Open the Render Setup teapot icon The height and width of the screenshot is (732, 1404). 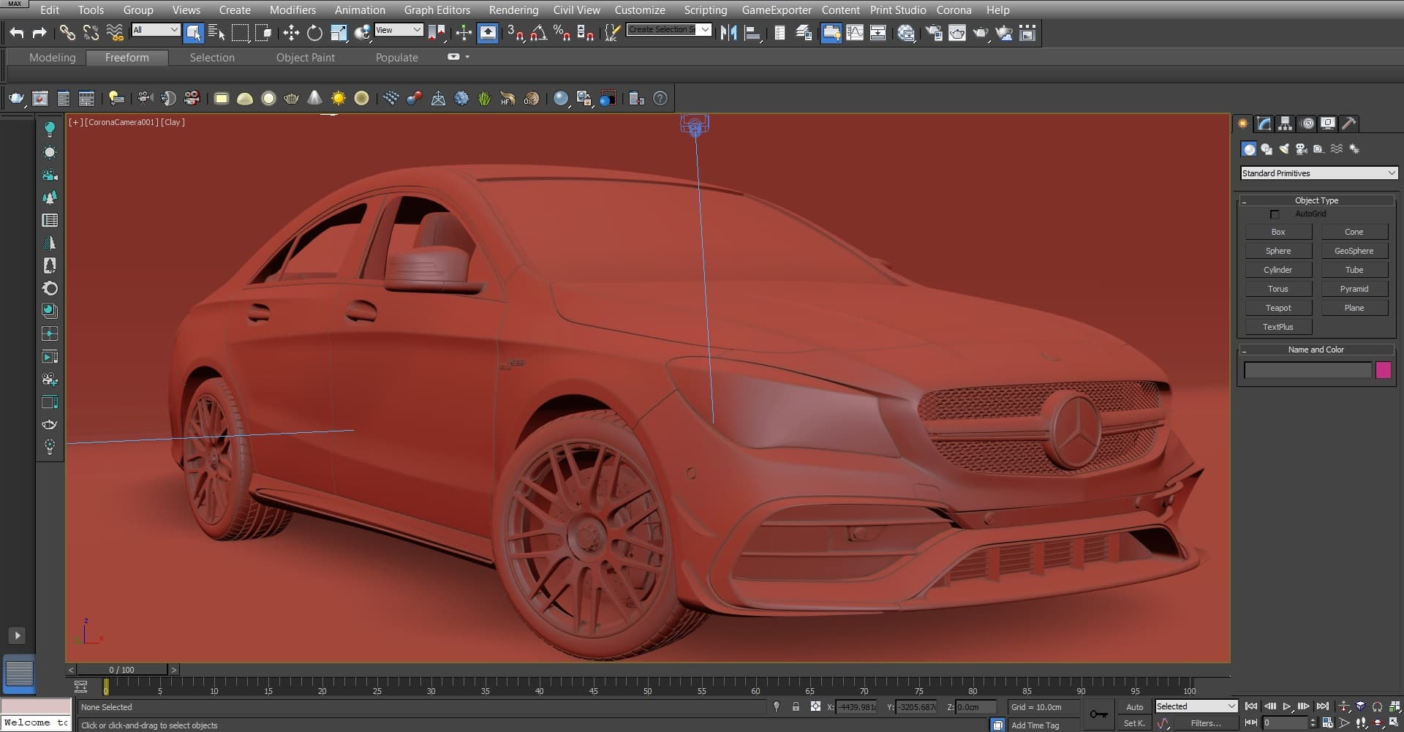[934, 32]
